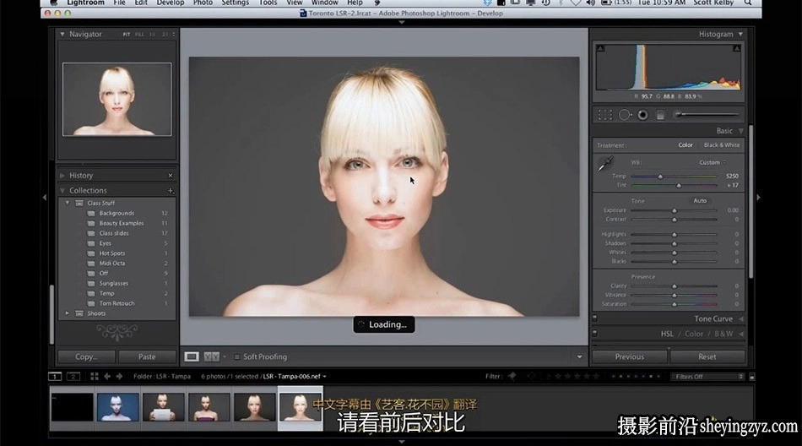Toggle the Tone Curve panel on/off switch

click(595, 318)
